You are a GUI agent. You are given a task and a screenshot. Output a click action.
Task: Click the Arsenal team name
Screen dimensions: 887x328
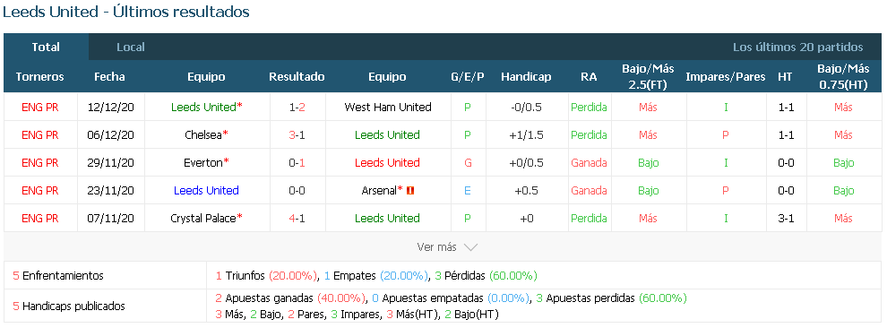(x=379, y=191)
